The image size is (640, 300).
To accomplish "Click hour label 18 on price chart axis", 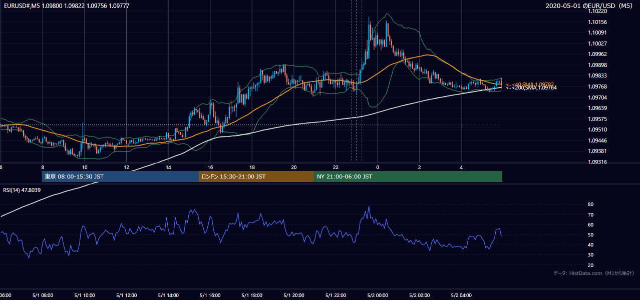I will tap(252, 167).
